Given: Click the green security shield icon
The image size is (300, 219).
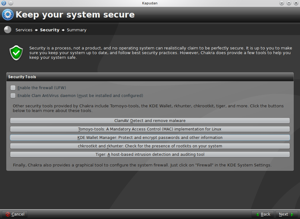Looking at the screenshot, I should coord(16,53).
